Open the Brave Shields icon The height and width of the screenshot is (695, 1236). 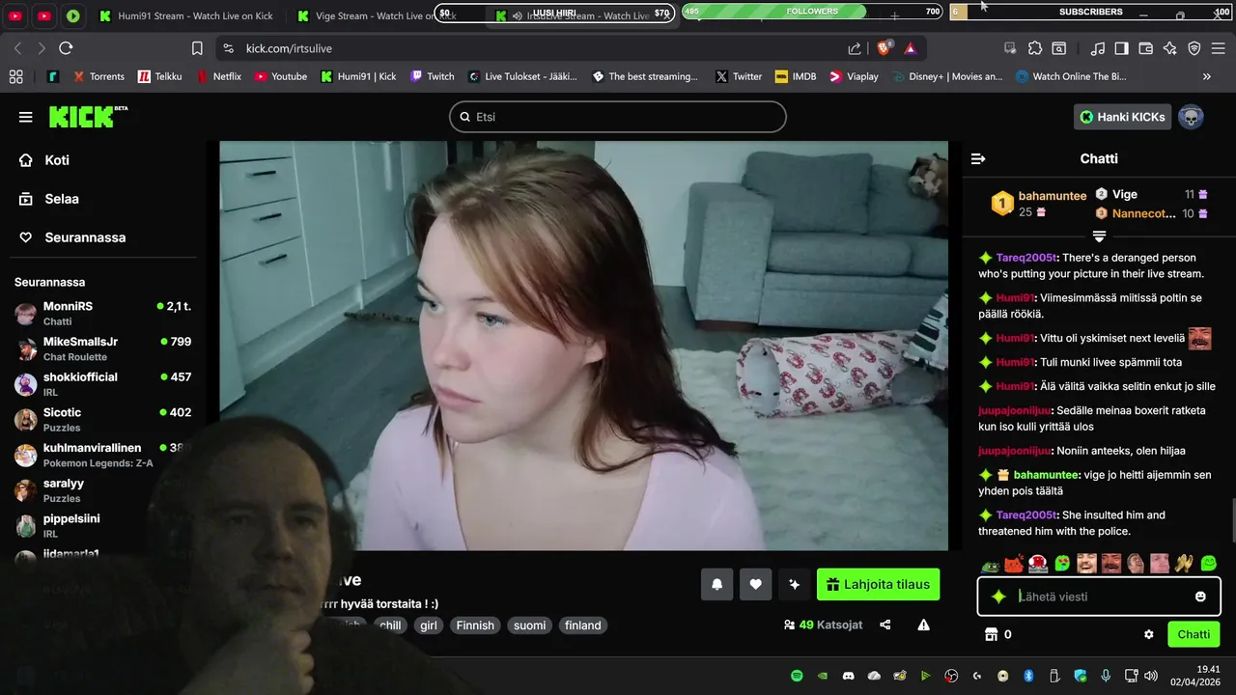point(885,48)
